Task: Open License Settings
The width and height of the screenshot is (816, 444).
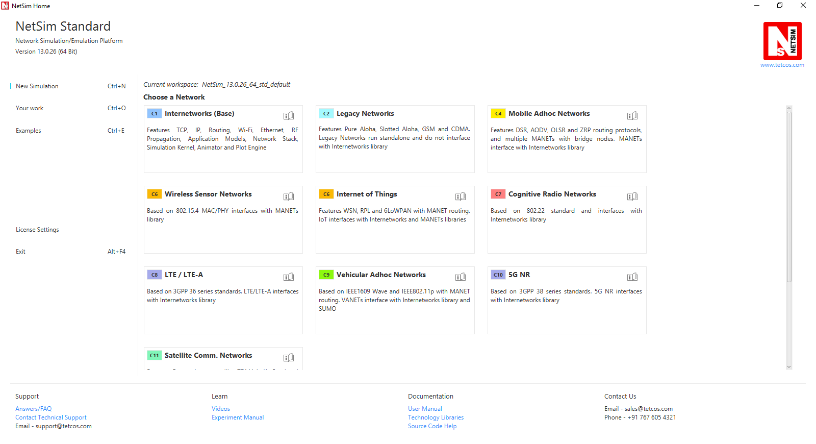Action: (x=37, y=230)
